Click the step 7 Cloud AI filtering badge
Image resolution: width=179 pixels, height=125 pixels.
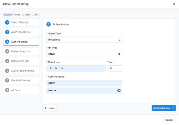(7, 80)
